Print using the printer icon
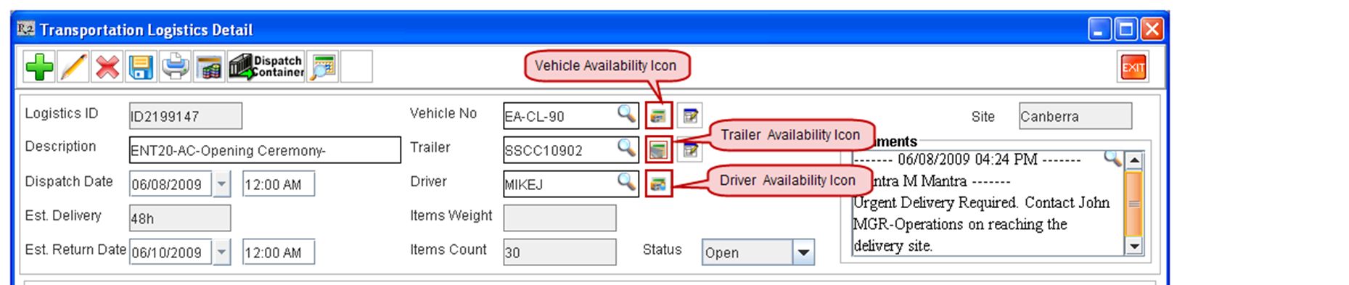 click(175, 67)
